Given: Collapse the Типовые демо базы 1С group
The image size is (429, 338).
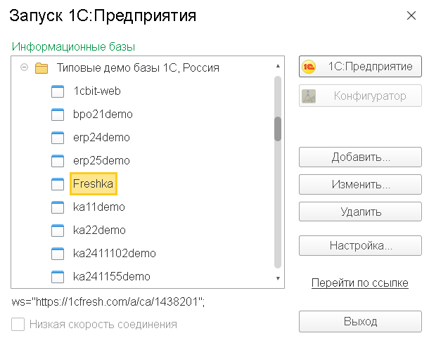Looking at the screenshot, I should [25, 67].
